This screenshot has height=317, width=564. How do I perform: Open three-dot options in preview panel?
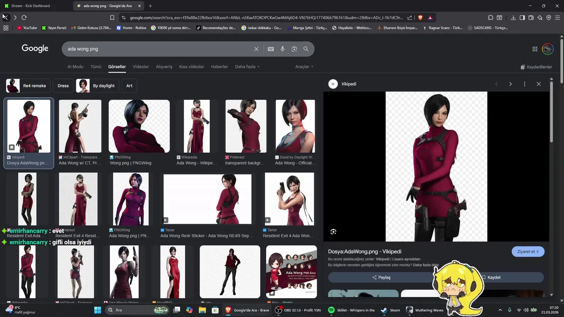click(x=524, y=84)
